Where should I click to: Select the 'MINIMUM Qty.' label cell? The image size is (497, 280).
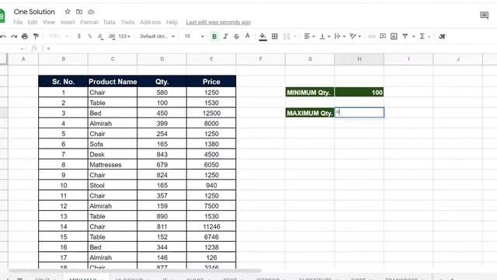click(x=310, y=93)
